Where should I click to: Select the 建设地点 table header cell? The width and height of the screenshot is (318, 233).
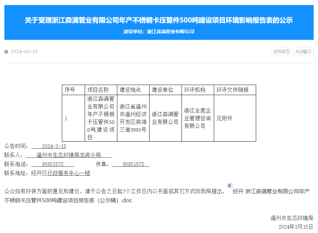(x=133, y=90)
